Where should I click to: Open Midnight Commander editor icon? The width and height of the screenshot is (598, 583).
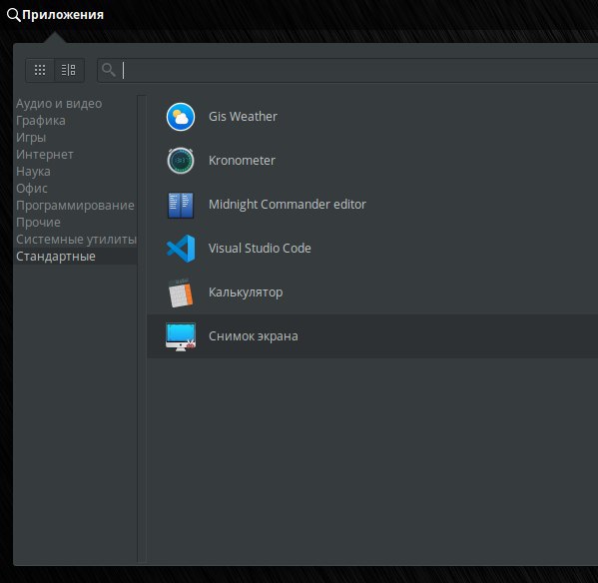tap(181, 205)
